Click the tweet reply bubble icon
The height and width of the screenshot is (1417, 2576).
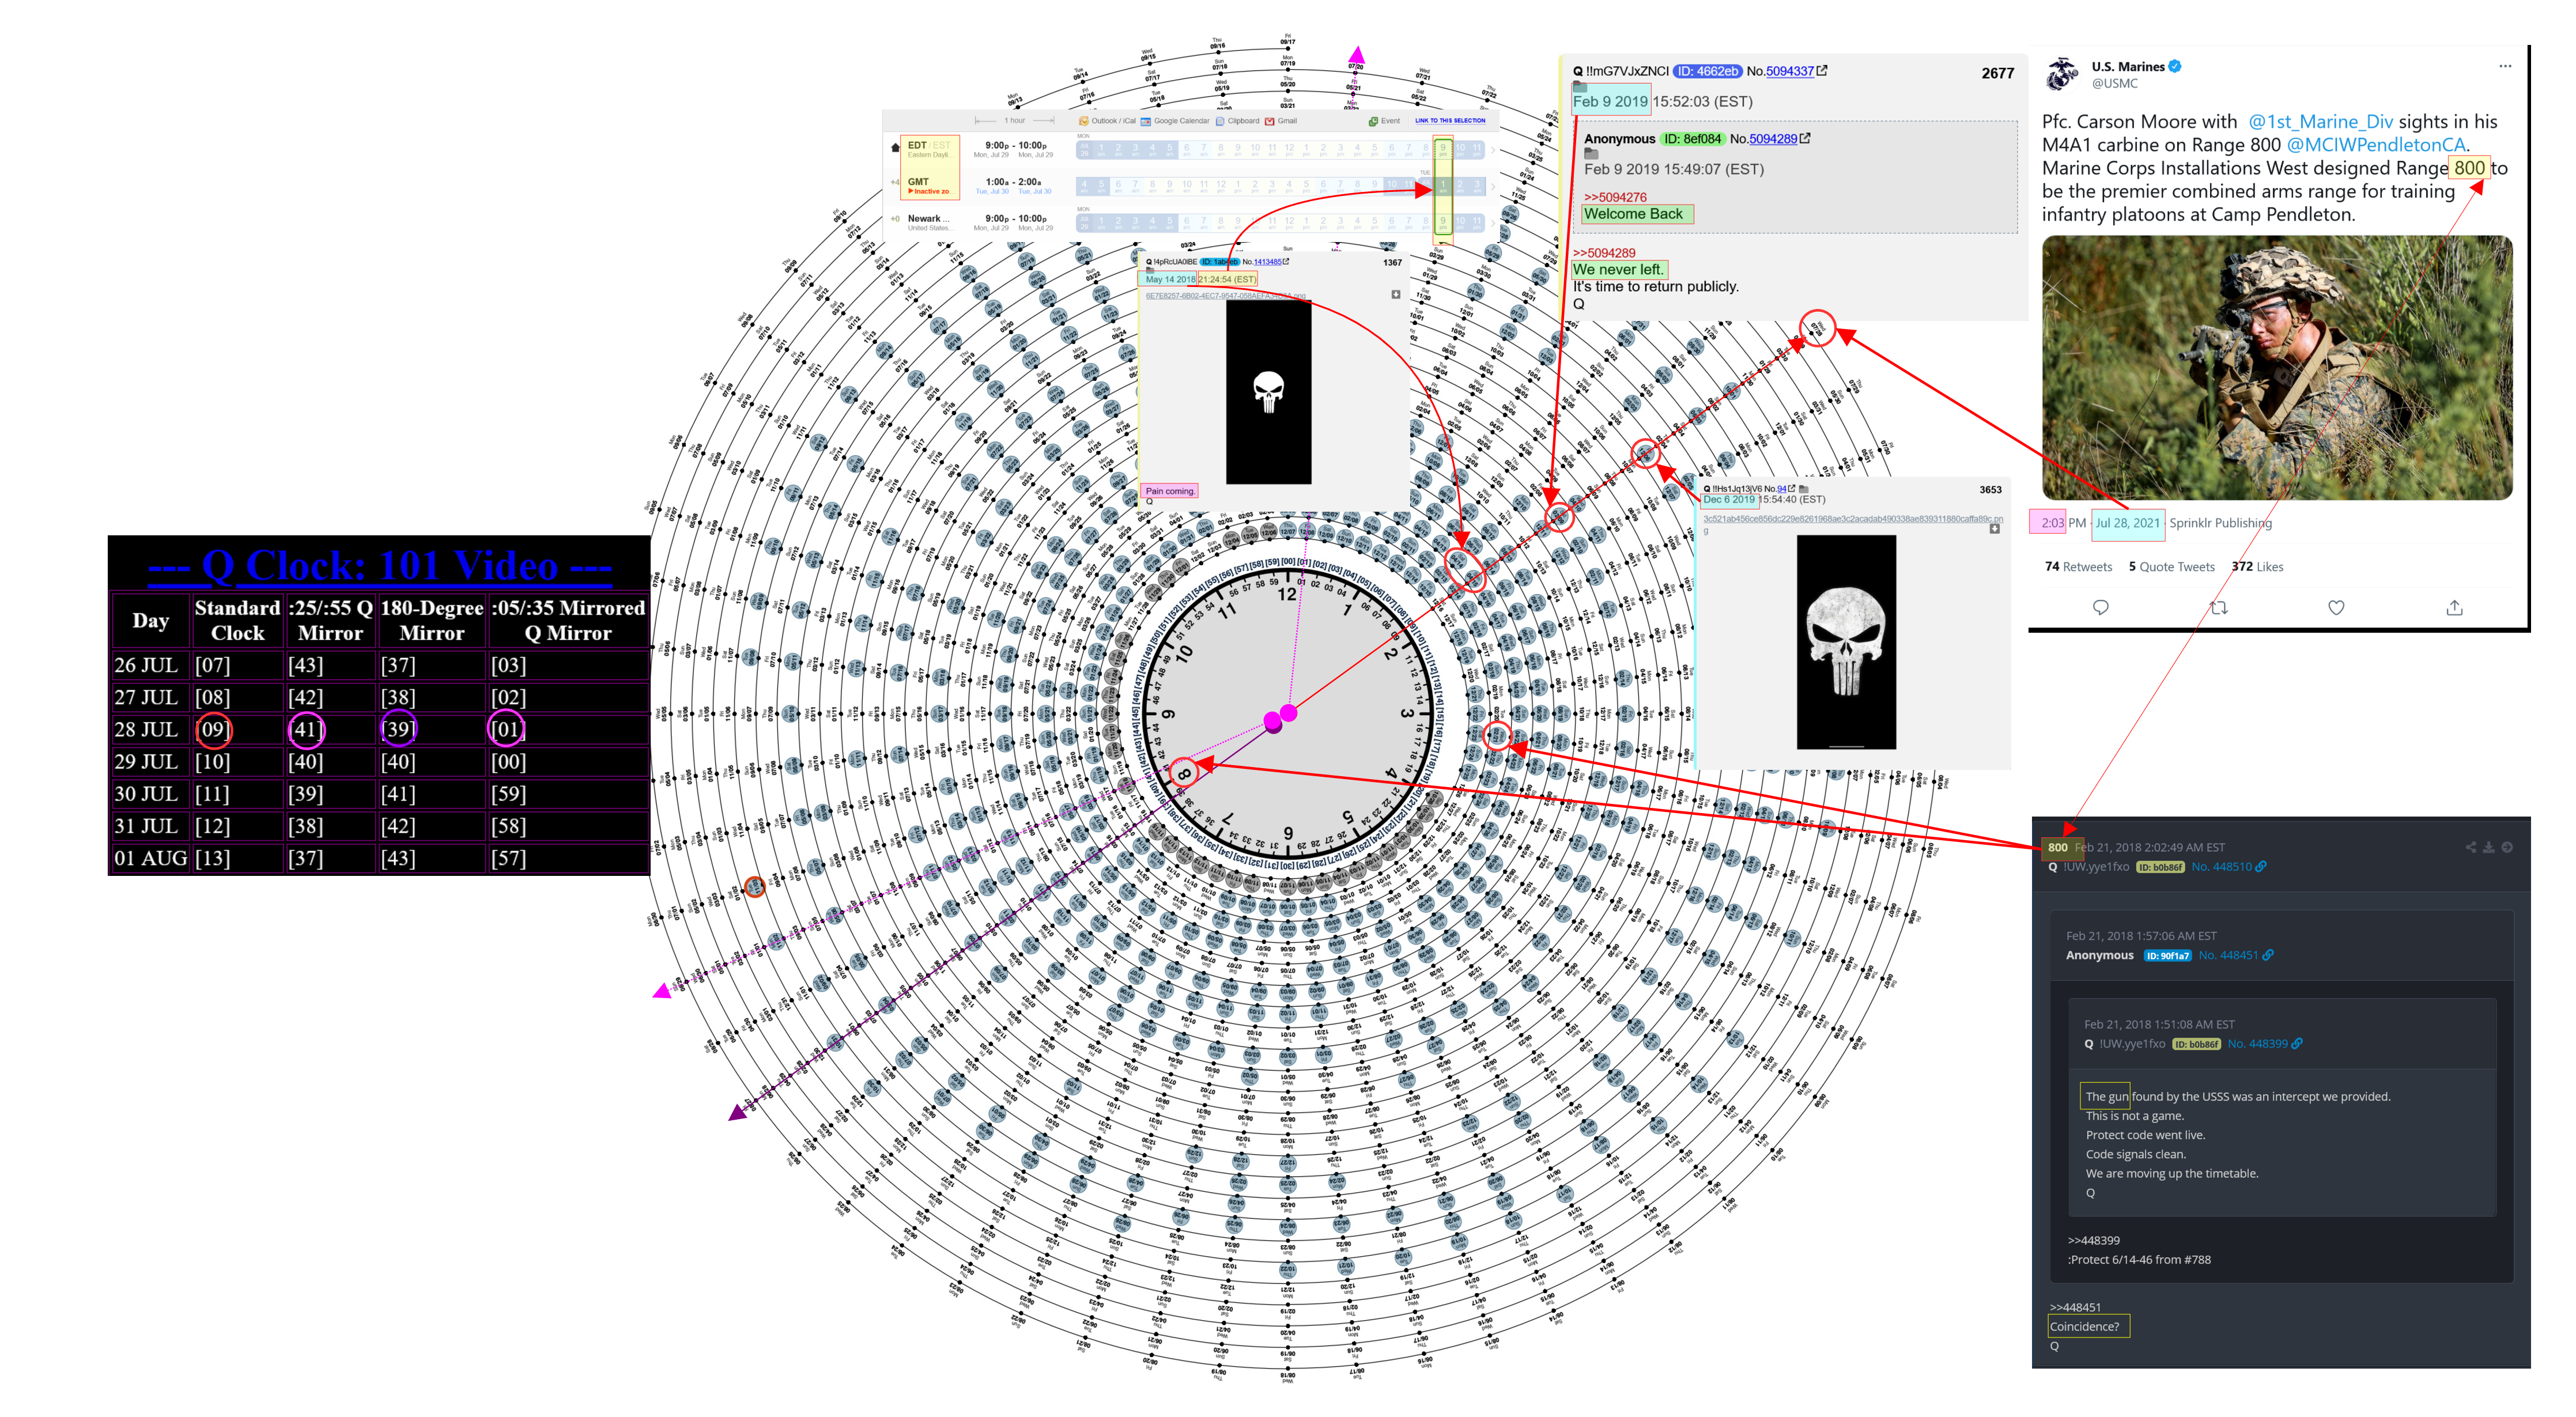[x=2100, y=607]
